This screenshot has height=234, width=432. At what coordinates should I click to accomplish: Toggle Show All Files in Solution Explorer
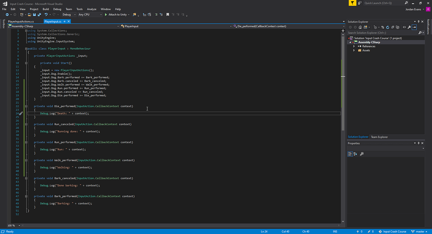point(398,27)
